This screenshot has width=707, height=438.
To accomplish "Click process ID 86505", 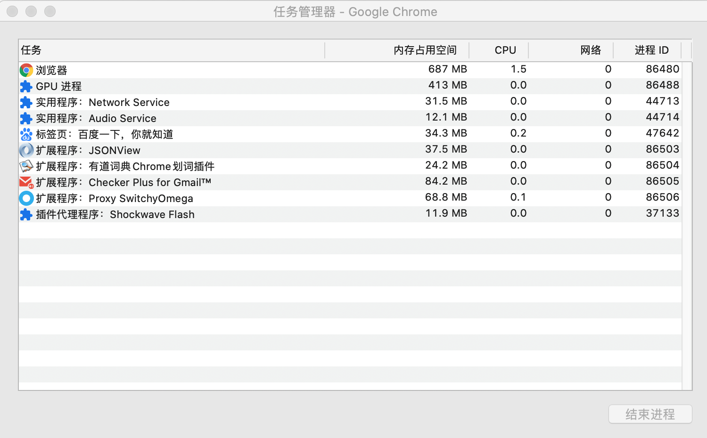I will coord(663,181).
